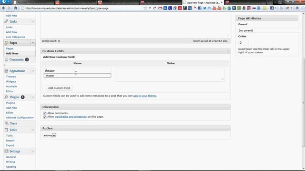The width and height of the screenshot is (305, 171).
Task: Open Widgets under Appearance
Action: (11, 81)
